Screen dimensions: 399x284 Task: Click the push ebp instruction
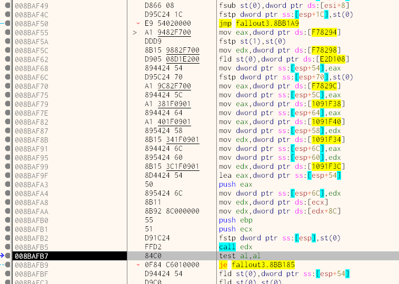(236, 220)
